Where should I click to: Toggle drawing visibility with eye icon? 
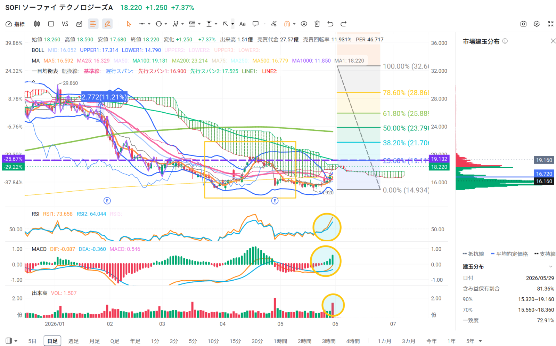point(304,24)
